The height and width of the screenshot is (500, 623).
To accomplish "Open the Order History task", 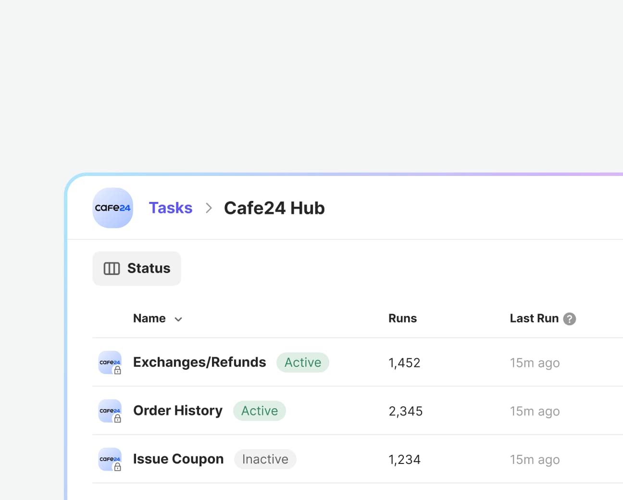I will pos(177,411).
